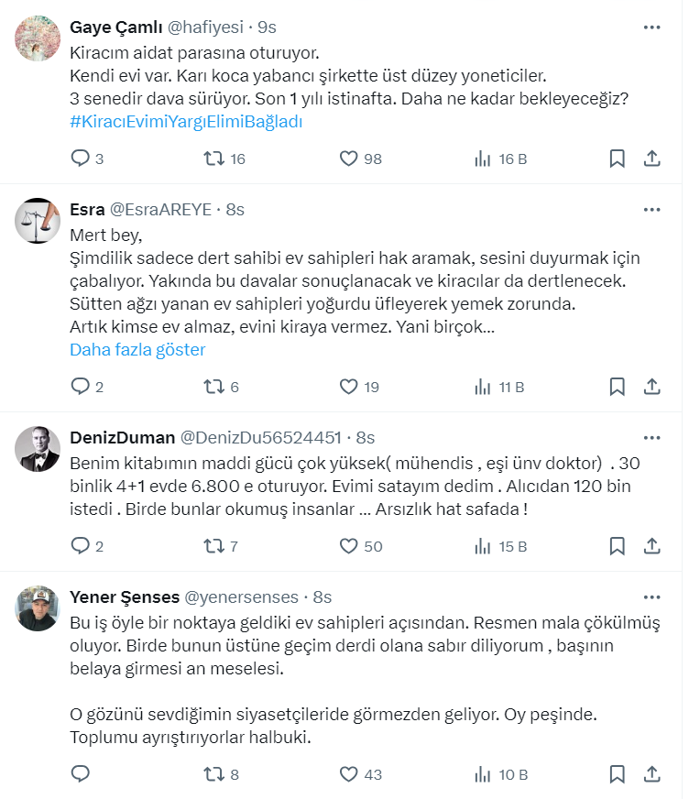The image size is (689, 799).
Task: Open Yener Şenses's profile avatar
Action: [x=38, y=607]
